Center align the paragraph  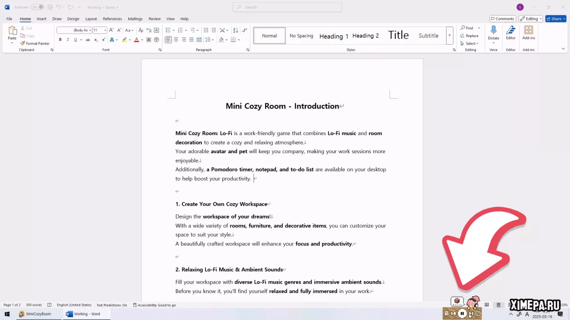[x=176, y=40]
